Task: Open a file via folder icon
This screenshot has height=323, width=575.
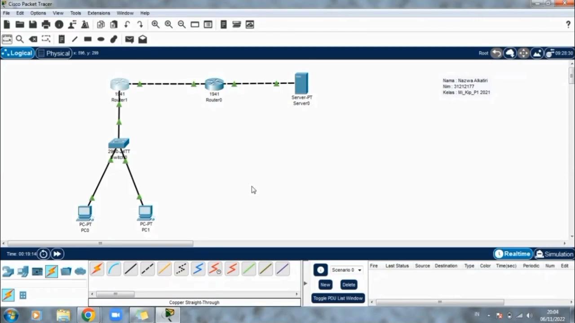Action: click(x=20, y=24)
